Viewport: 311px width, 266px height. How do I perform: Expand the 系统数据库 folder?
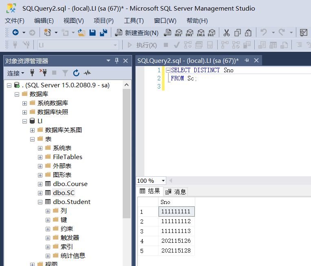click(x=24, y=104)
